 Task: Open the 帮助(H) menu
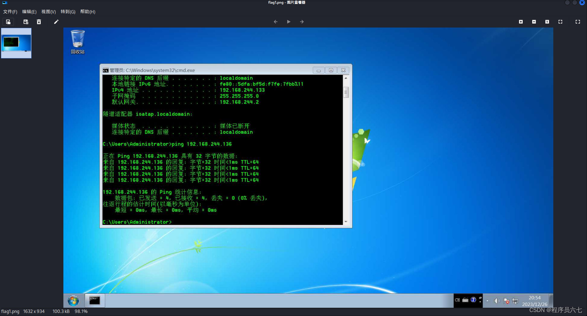point(88,12)
